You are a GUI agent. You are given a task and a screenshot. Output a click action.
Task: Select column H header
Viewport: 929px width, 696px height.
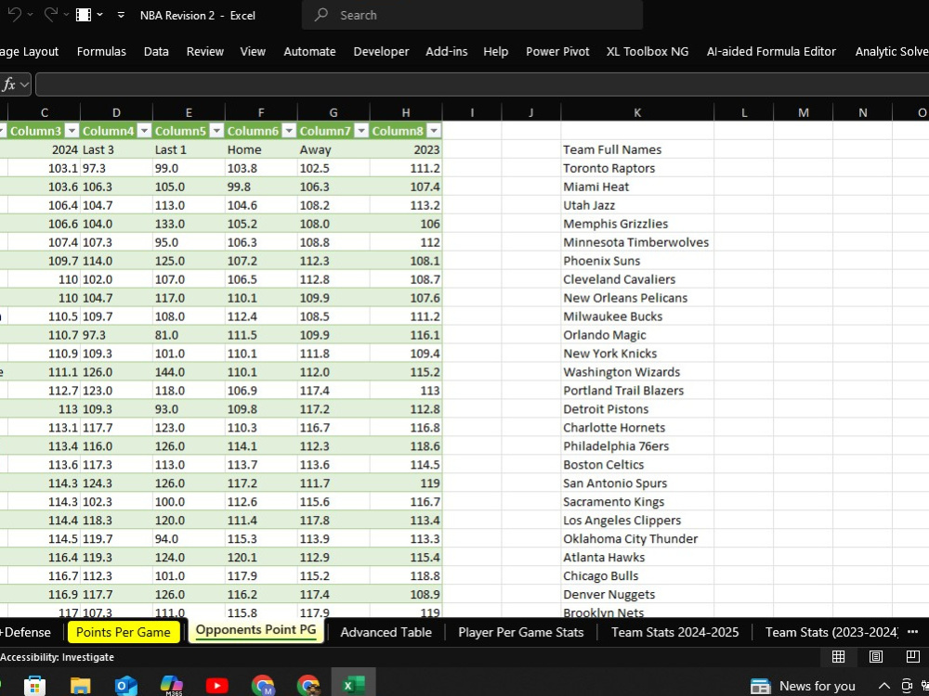pyautogui.click(x=406, y=112)
